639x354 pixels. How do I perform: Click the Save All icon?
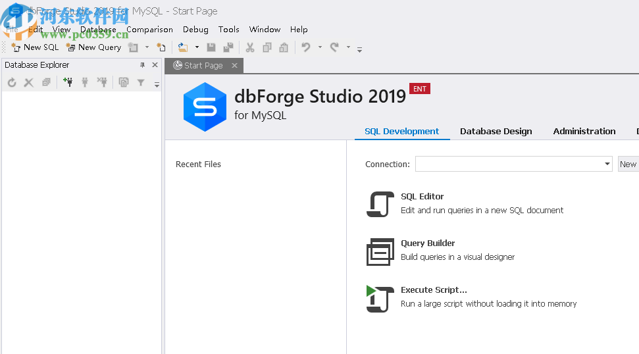tap(228, 47)
